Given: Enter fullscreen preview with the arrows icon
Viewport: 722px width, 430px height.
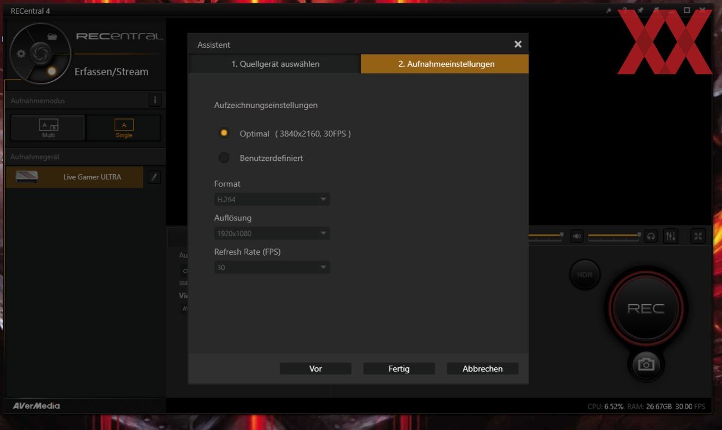Looking at the screenshot, I should coord(698,236).
